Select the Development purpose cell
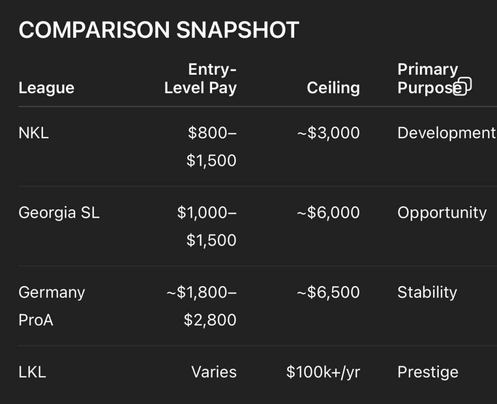The height and width of the screenshot is (404, 497). click(446, 133)
